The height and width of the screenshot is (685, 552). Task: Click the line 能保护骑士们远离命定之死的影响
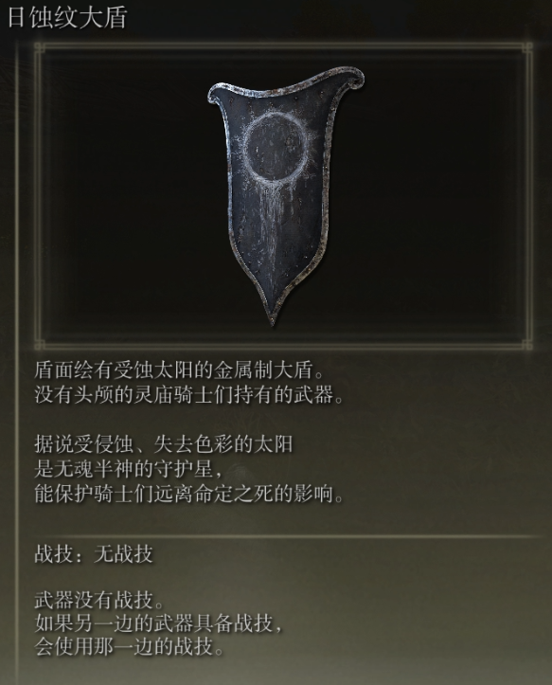(x=189, y=495)
